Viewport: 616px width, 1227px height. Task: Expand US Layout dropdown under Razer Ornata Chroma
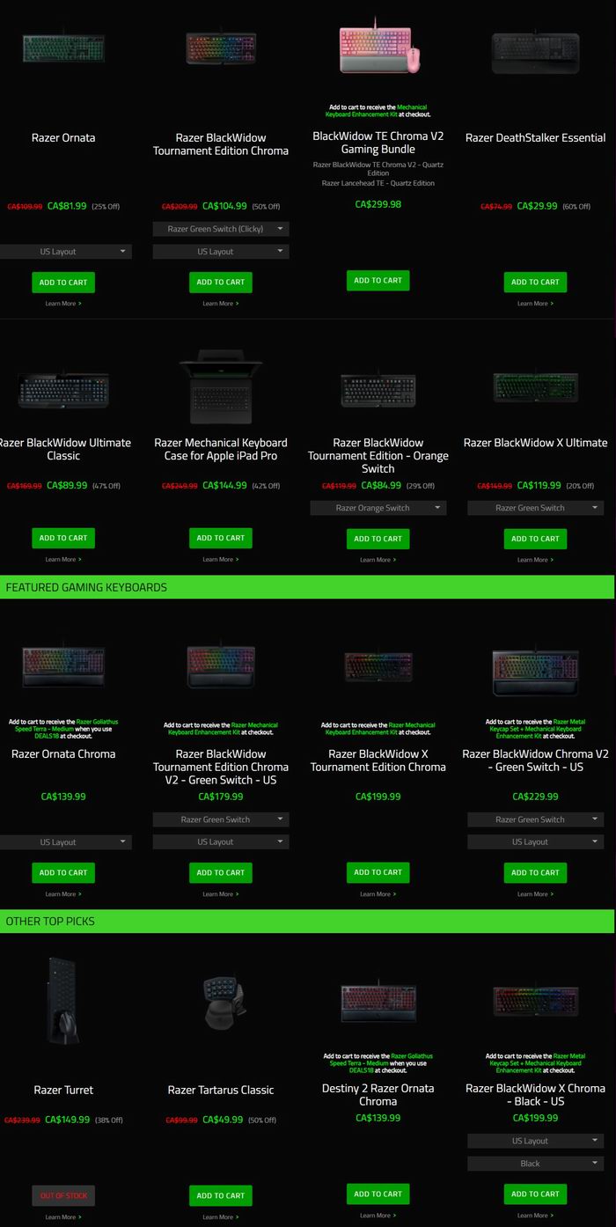pos(64,842)
